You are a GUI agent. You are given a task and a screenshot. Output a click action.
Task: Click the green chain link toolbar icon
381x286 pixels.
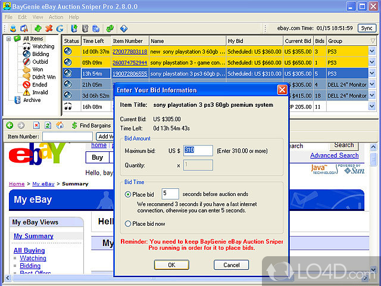[x=110, y=29]
